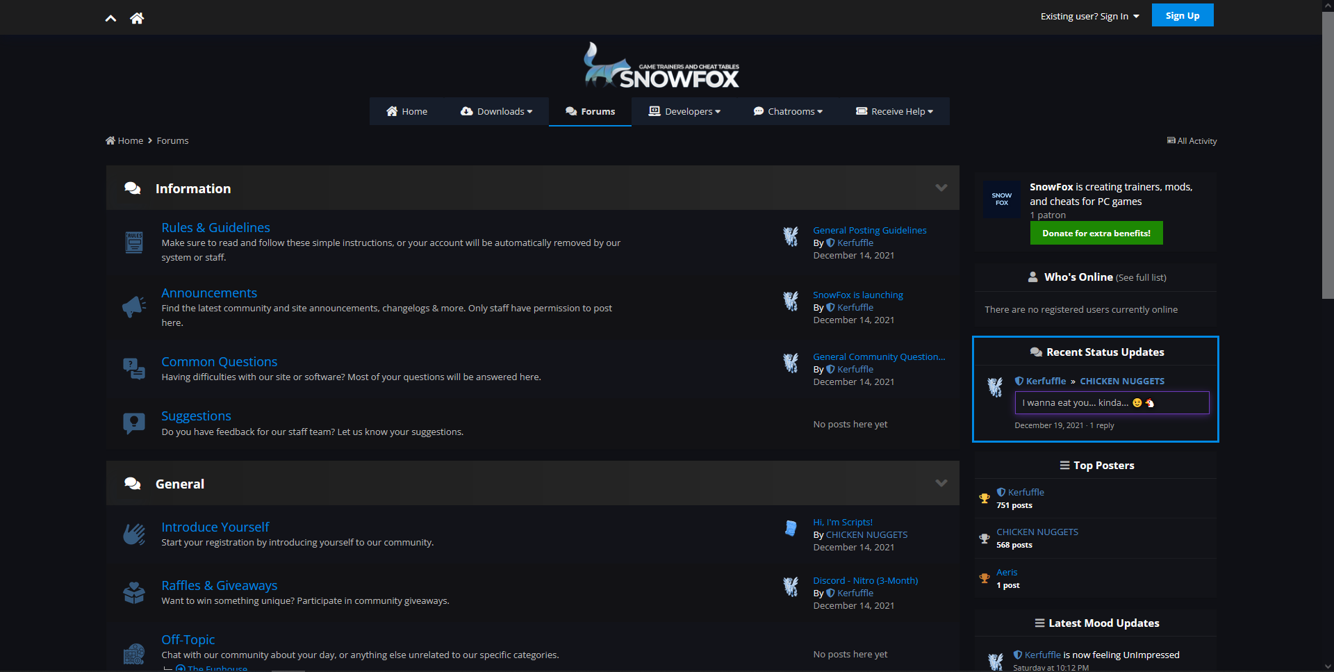Click the General category title
The image size is (1334, 672).
click(x=180, y=484)
